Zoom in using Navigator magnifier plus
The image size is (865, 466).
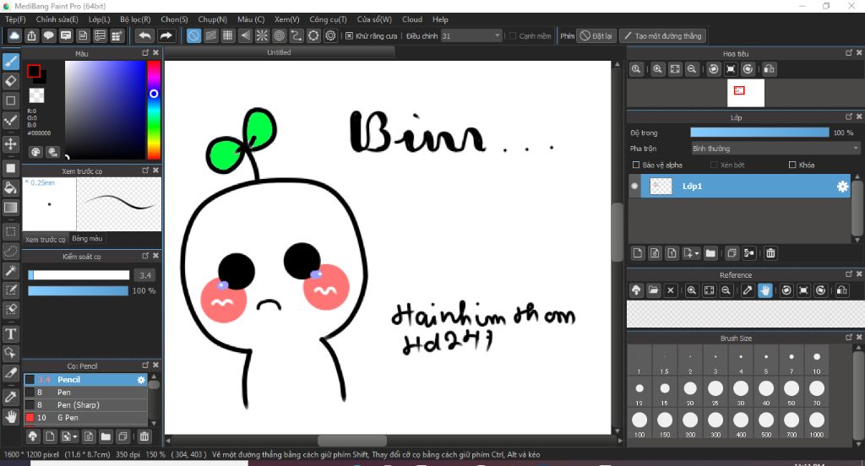657,69
